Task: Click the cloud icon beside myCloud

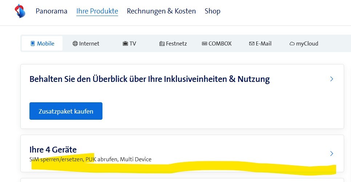Action: [292, 44]
